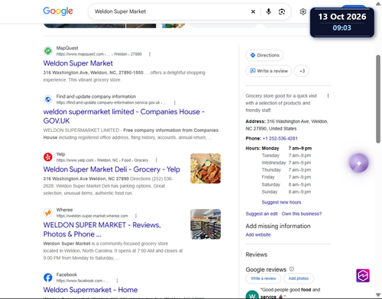Start voice search with microphone icon
The height and width of the screenshot is (299, 382).
[268, 11]
